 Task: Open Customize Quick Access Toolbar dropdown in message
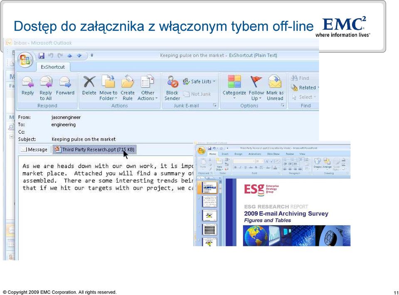pos(92,56)
